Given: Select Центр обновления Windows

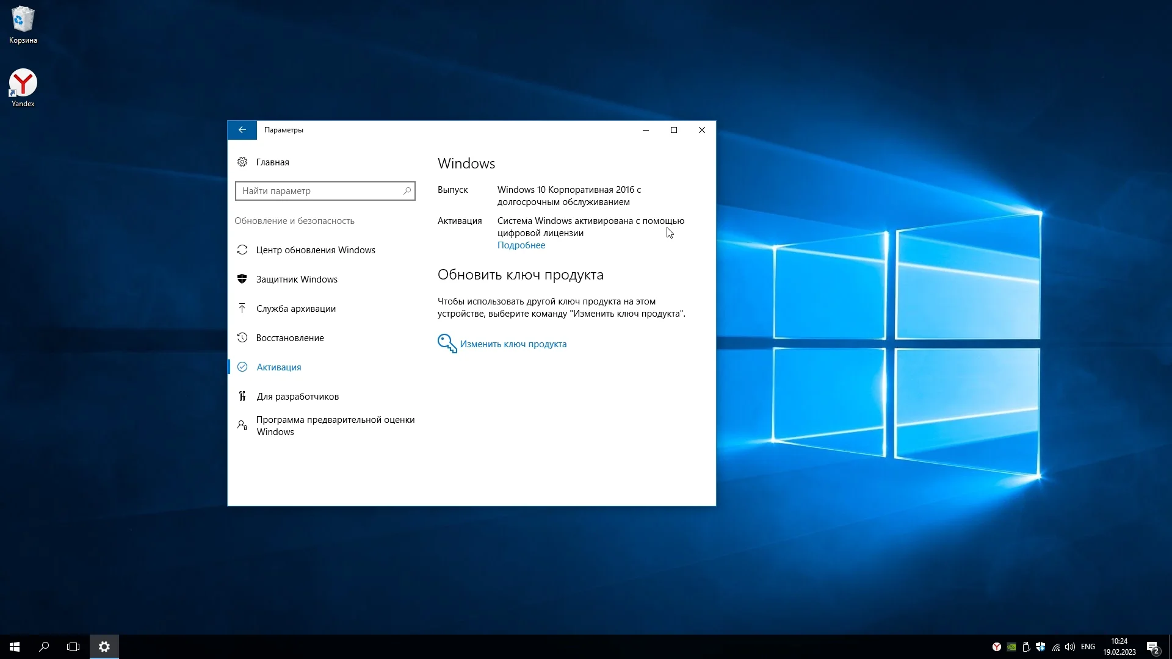Looking at the screenshot, I should [x=315, y=250].
